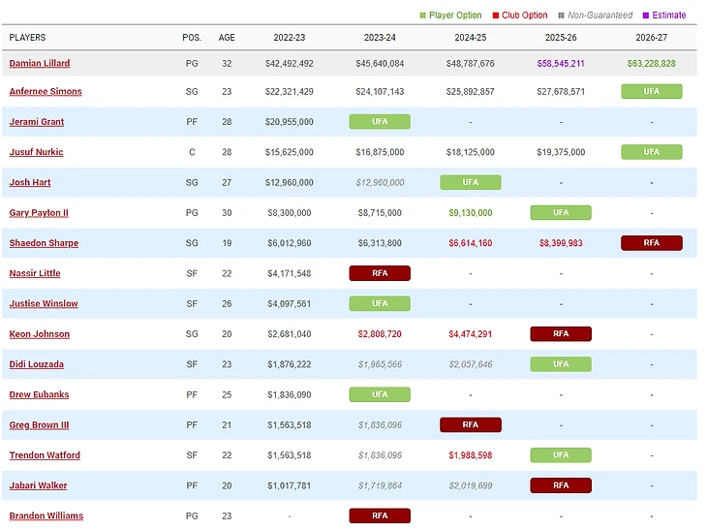Click the 2022-23 column header
The image size is (707, 530).
click(x=290, y=38)
